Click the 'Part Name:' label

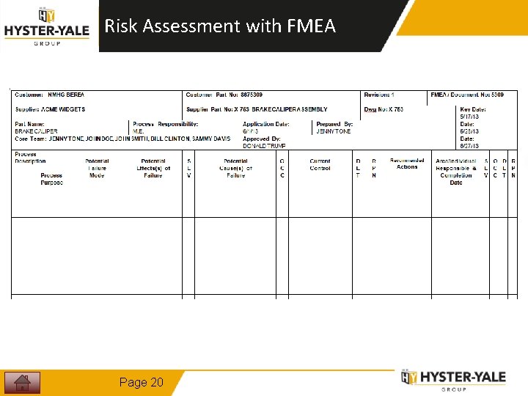(29, 124)
